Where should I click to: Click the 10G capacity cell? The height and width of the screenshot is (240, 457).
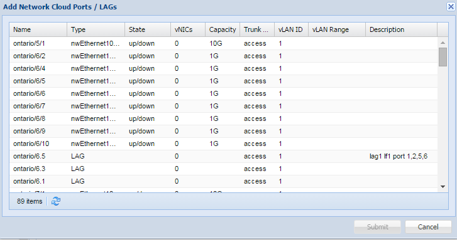(x=216, y=44)
